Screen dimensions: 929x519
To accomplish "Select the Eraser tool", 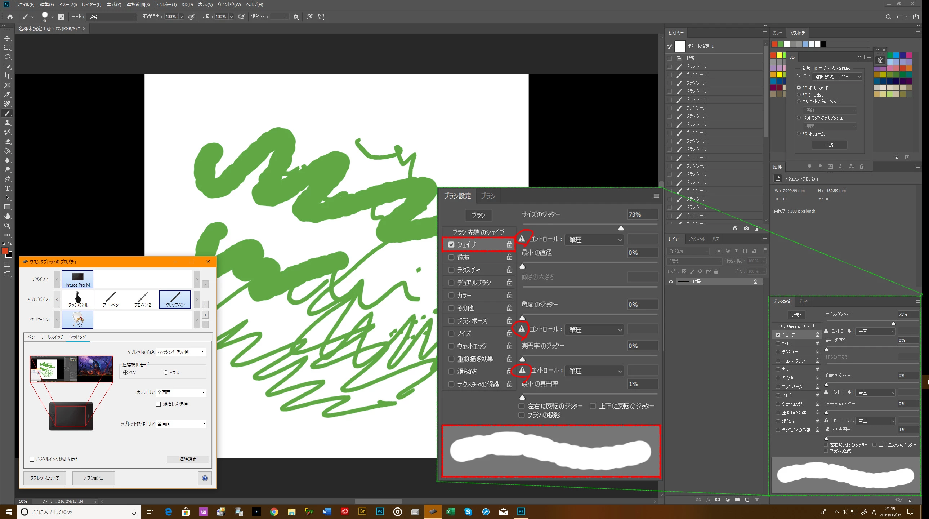I will (7, 142).
